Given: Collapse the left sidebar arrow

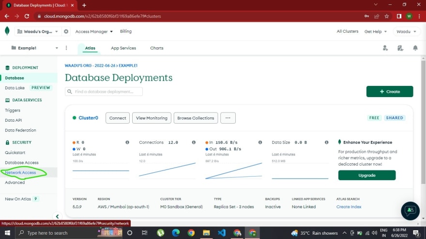Looking at the screenshot, I should click(x=57, y=216).
